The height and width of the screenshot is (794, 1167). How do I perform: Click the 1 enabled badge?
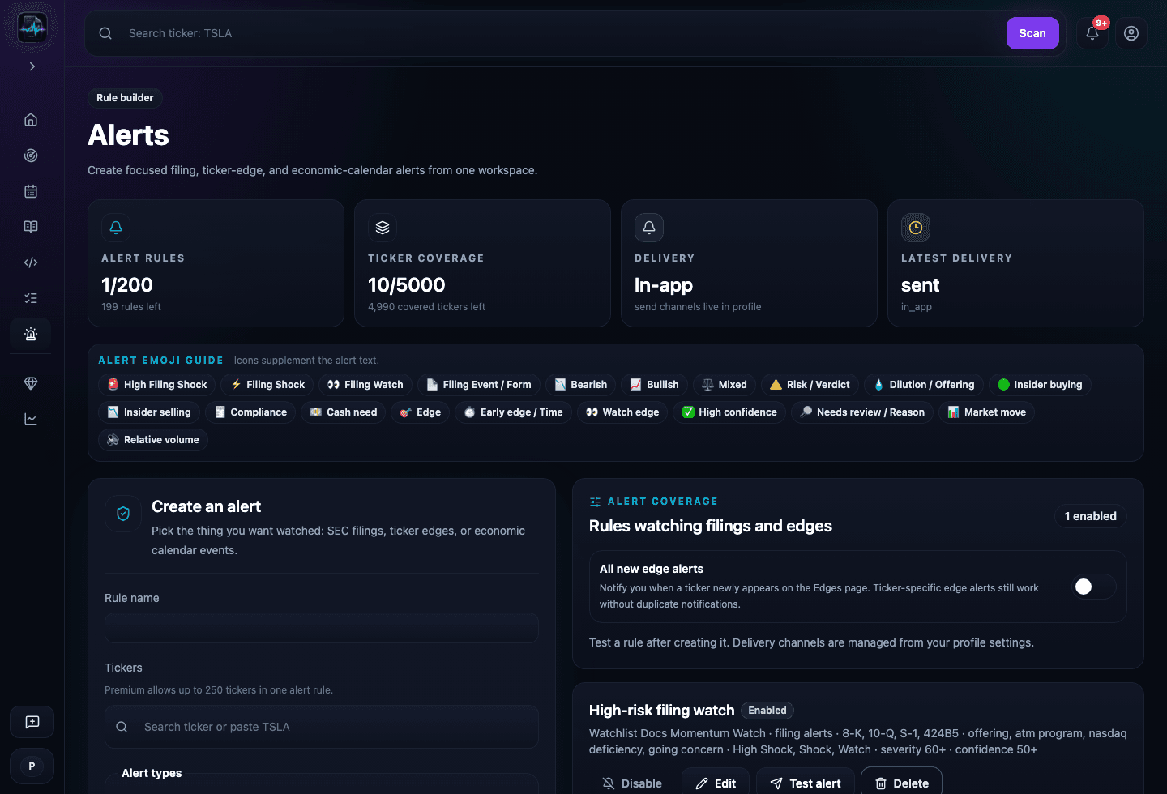(1091, 516)
